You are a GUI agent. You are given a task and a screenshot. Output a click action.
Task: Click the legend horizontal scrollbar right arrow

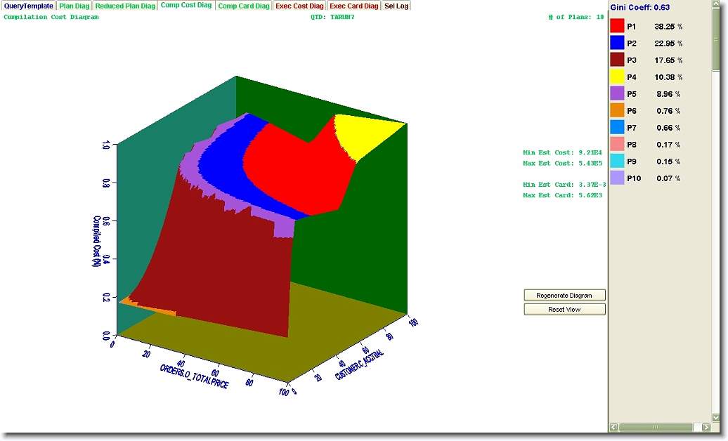pos(706,427)
